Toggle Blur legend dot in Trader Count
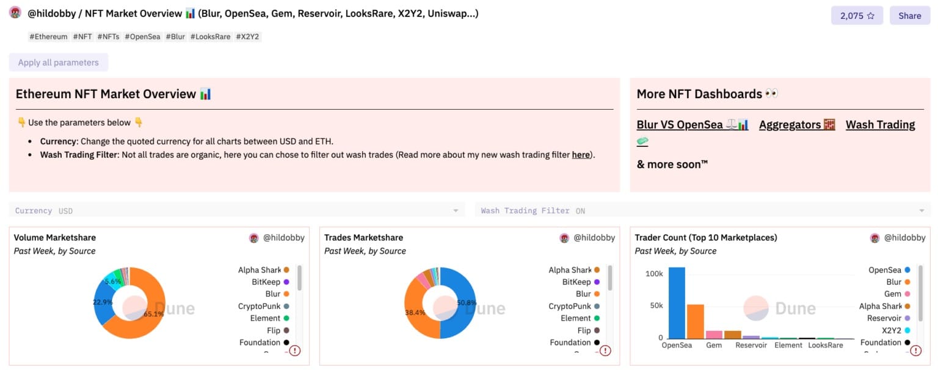The width and height of the screenshot is (938, 370). (907, 282)
